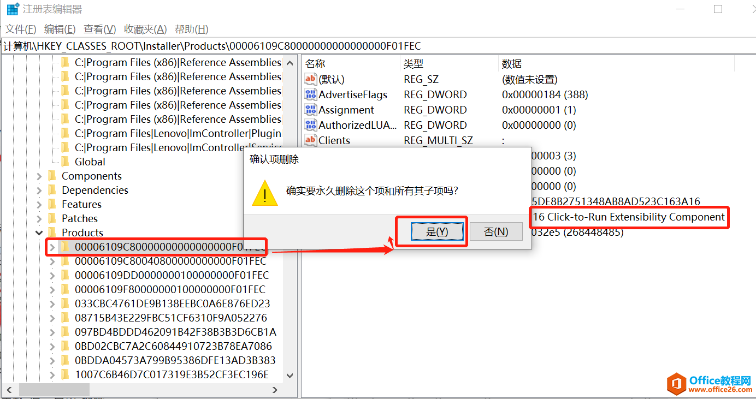Expand key 0BD02CBC7A2C60844910723B78EA7086
This screenshot has width=756, height=399.
52,347
